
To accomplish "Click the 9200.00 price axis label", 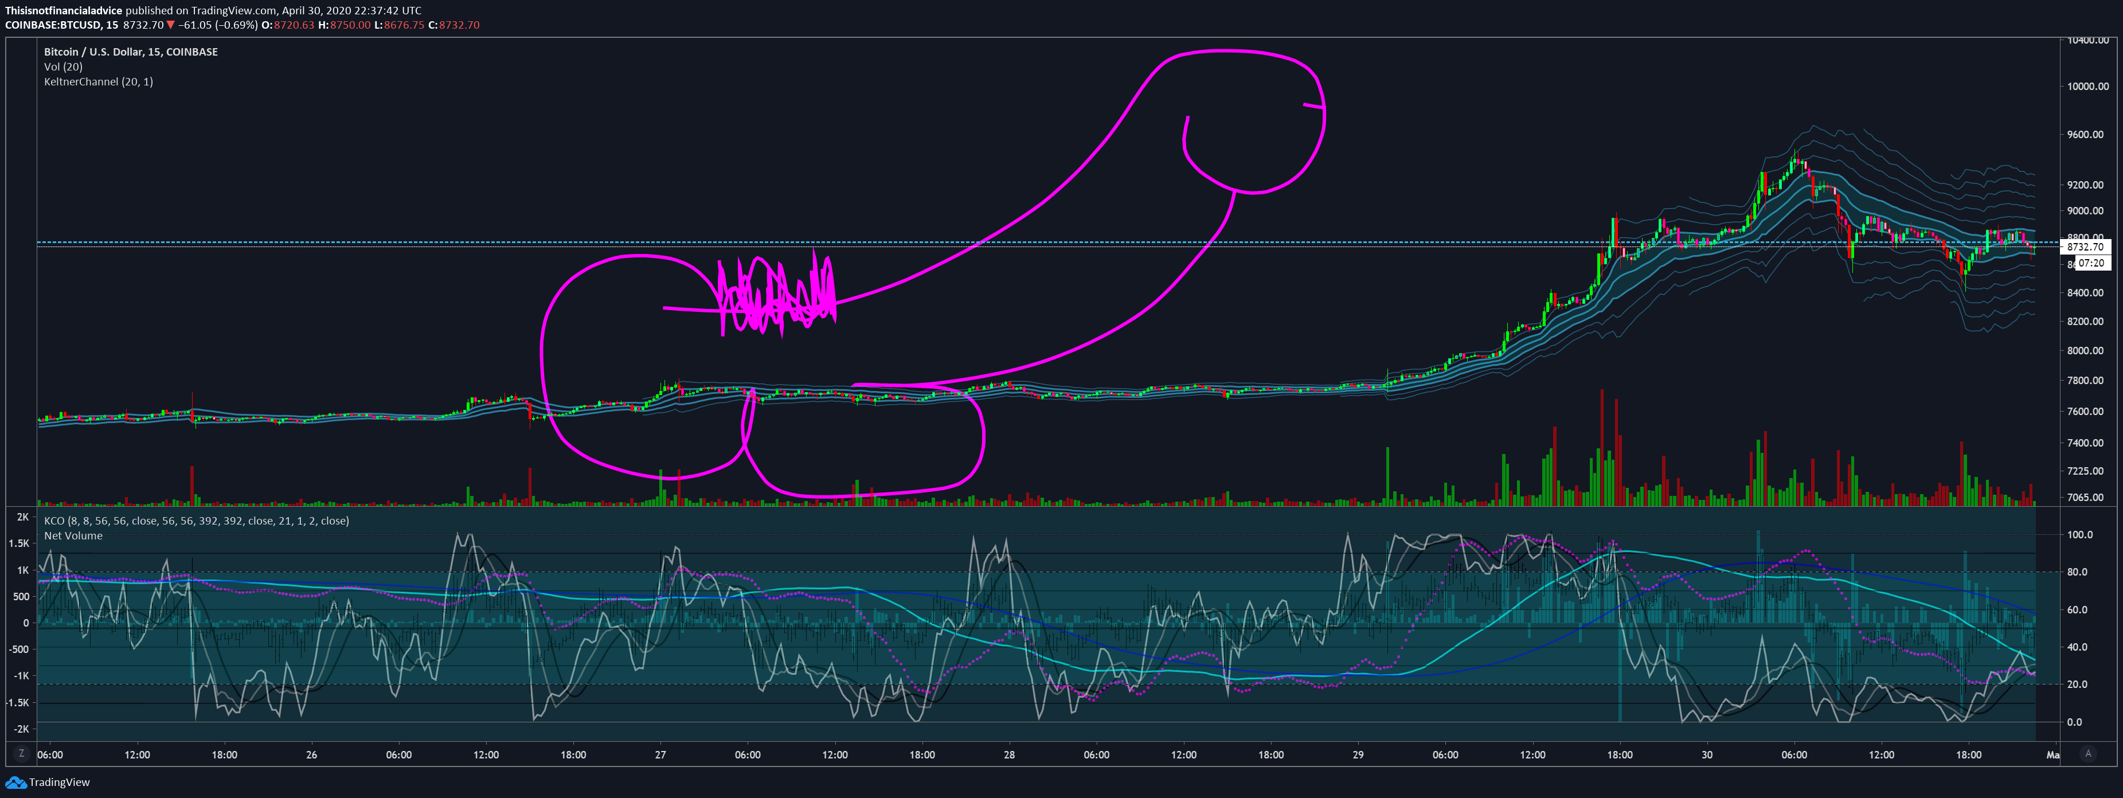I will [2085, 186].
